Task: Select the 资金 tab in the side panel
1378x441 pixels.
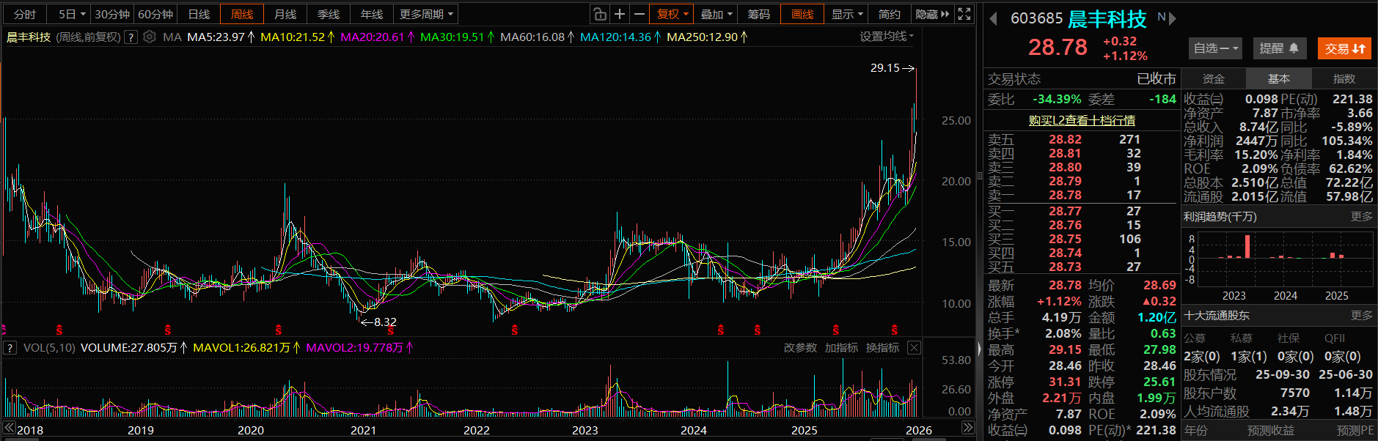Action: (x=1213, y=78)
